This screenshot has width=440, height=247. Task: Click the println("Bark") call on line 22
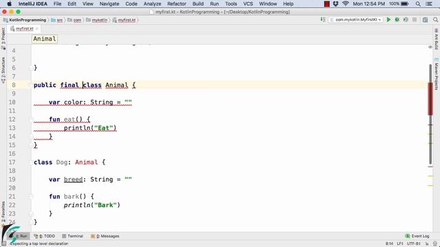91,205
